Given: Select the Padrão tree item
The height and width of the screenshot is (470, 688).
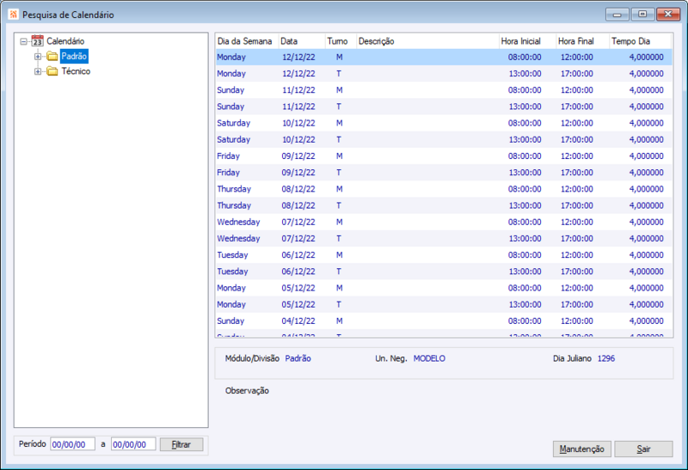Looking at the screenshot, I should [x=74, y=56].
